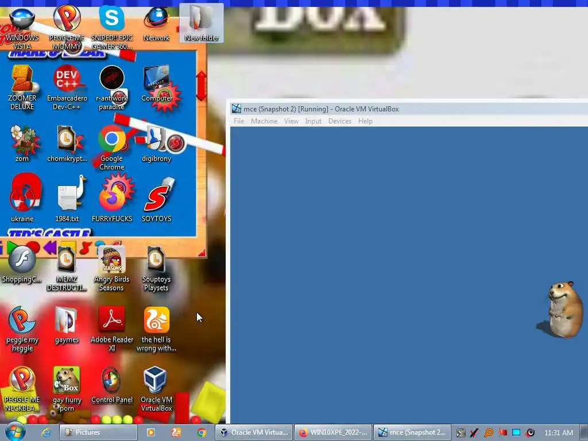The height and width of the screenshot is (441, 588).
Task: Open the PEGGLE ME MOMMY shortcut
Action: 67,28
